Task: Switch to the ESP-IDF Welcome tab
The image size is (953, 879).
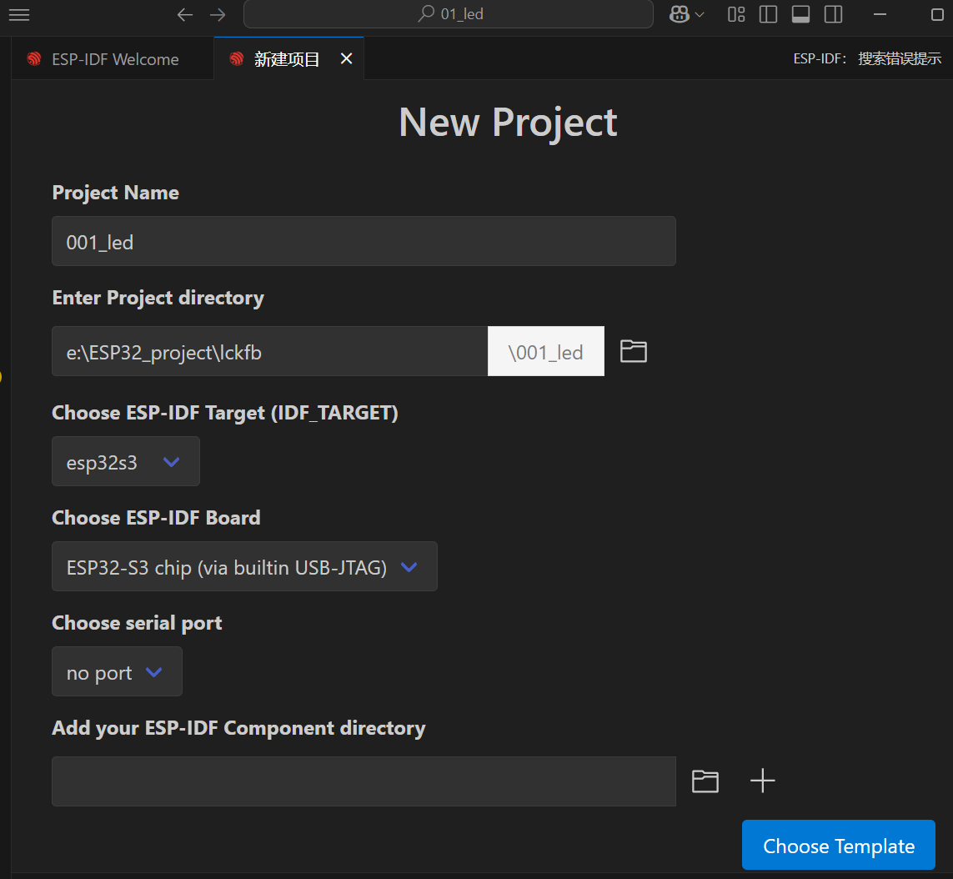Action: pyautogui.click(x=113, y=59)
